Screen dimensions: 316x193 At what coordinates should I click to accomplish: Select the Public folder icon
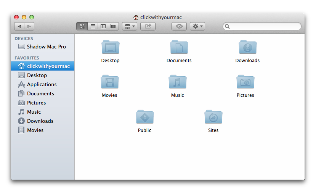click(x=145, y=117)
